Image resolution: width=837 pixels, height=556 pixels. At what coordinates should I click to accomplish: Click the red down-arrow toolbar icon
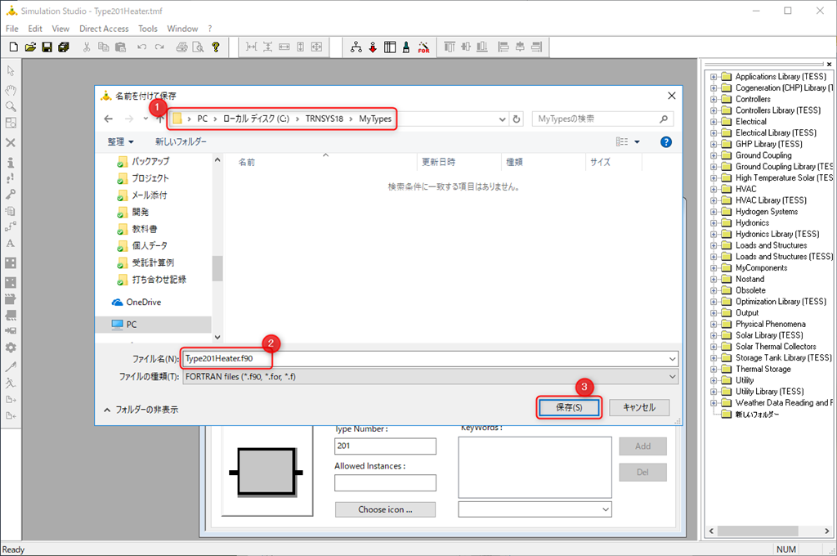(373, 47)
